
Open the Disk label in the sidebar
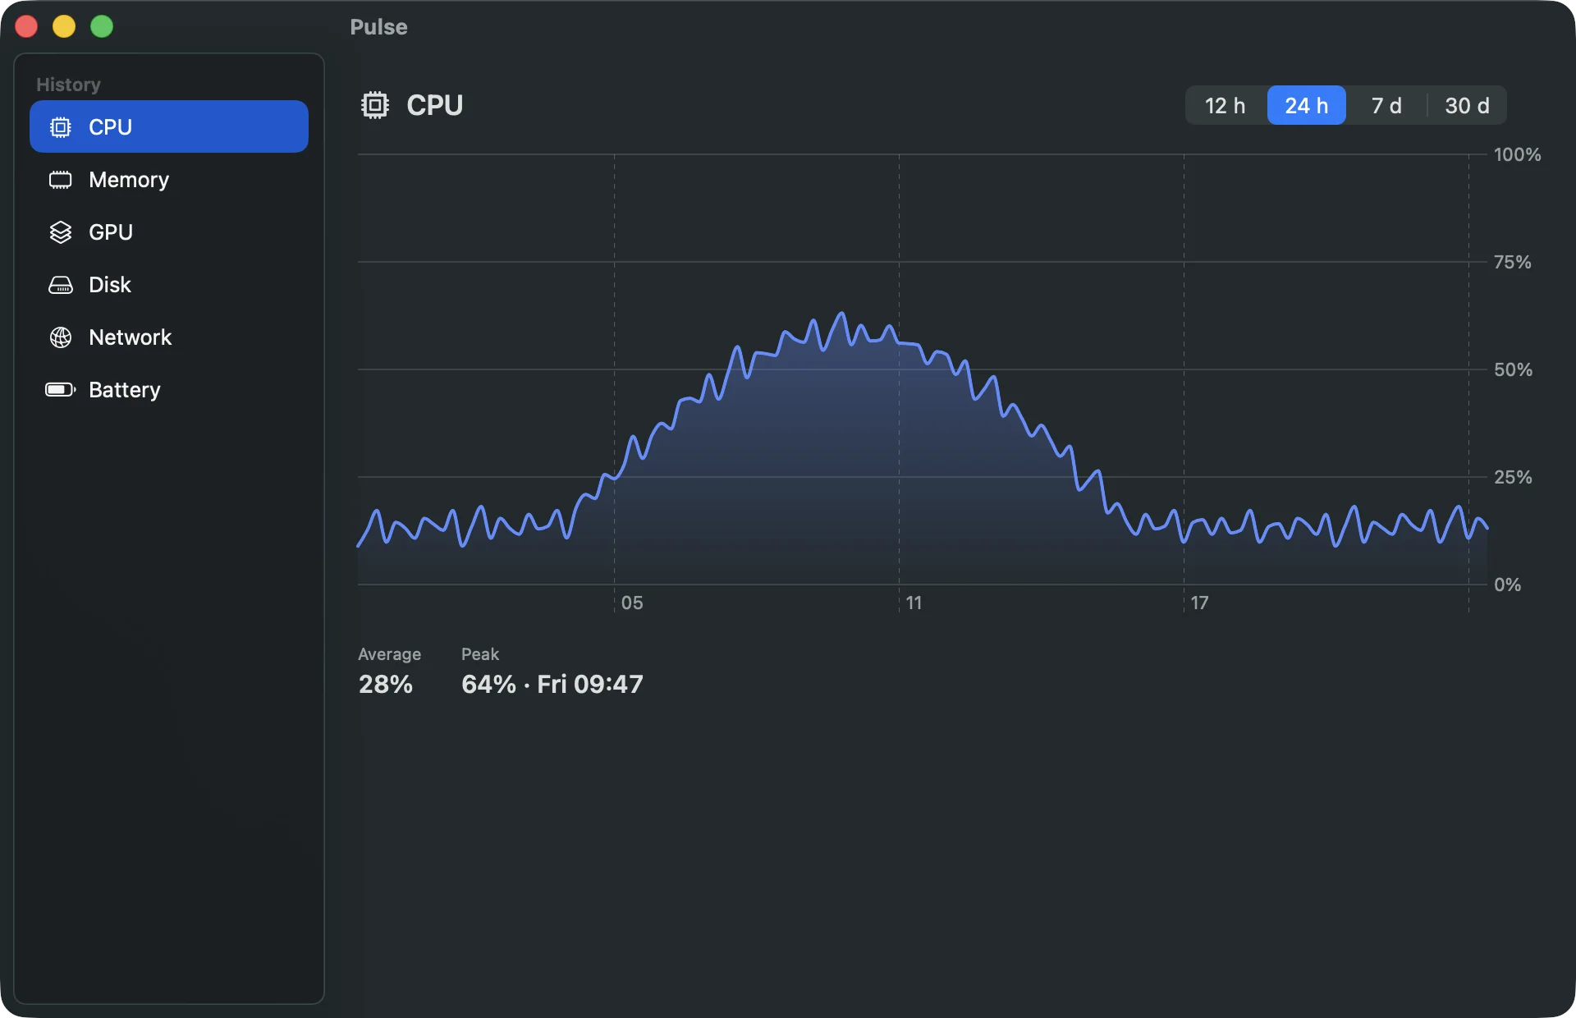pos(110,285)
